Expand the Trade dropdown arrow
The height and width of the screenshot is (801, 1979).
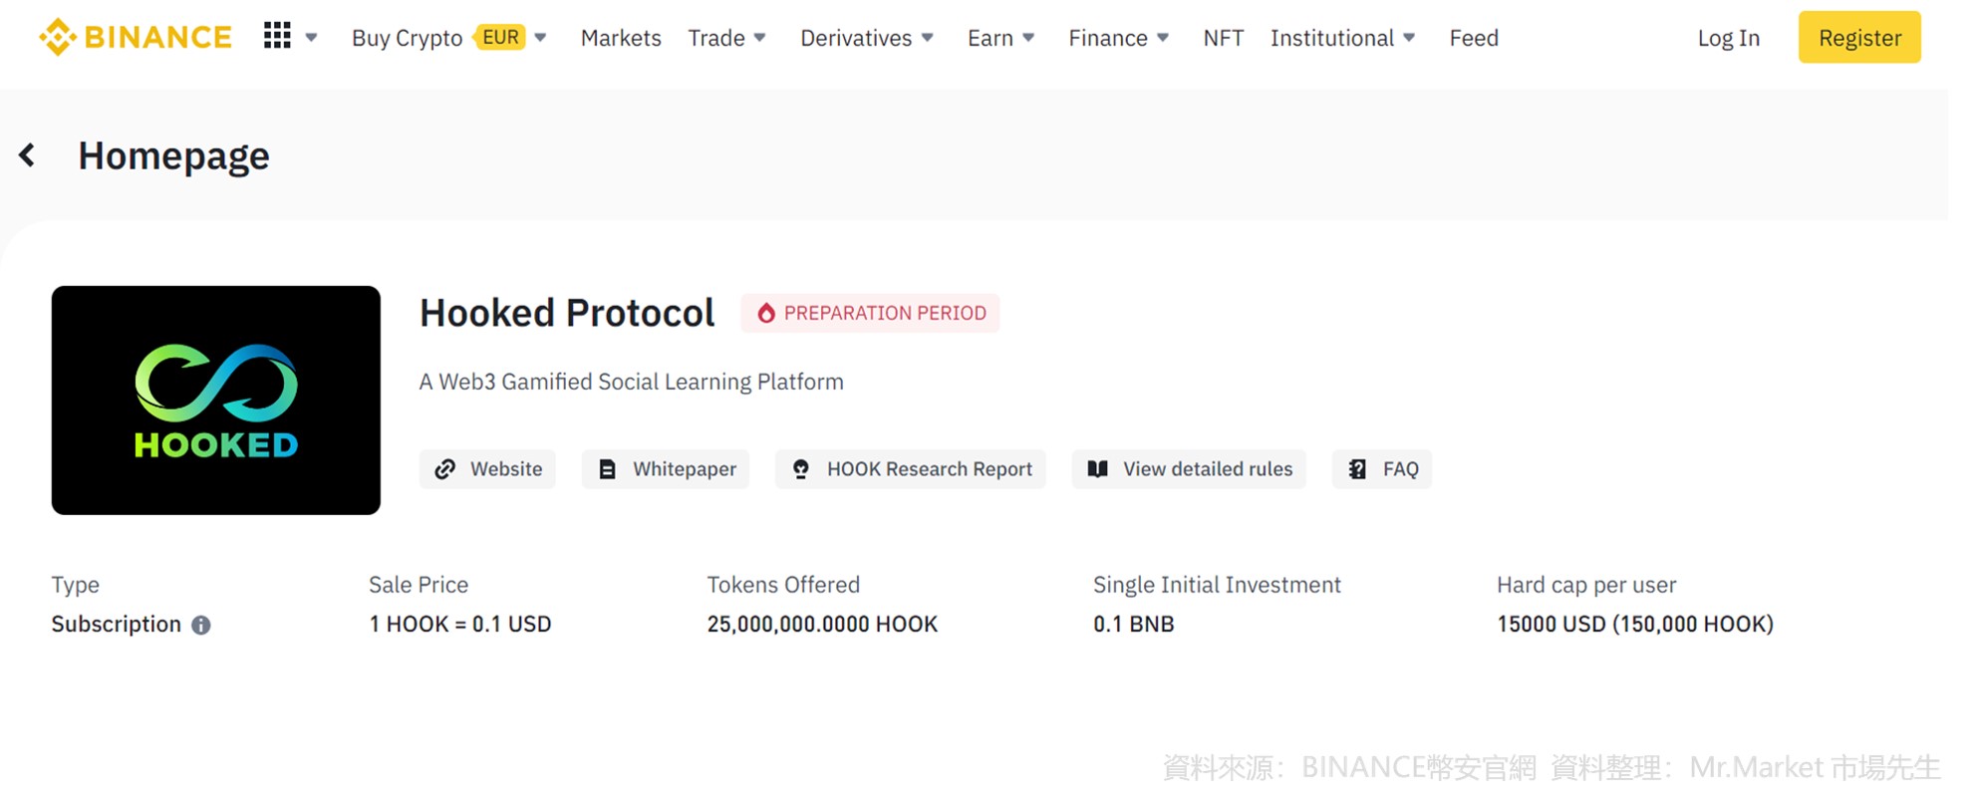point(759,38)
